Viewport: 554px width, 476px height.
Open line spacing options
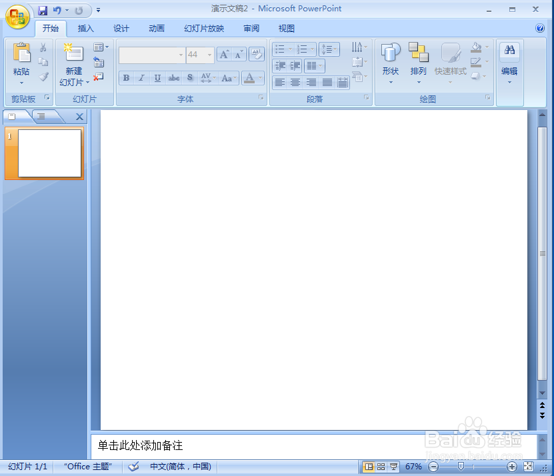pos(329,49)
